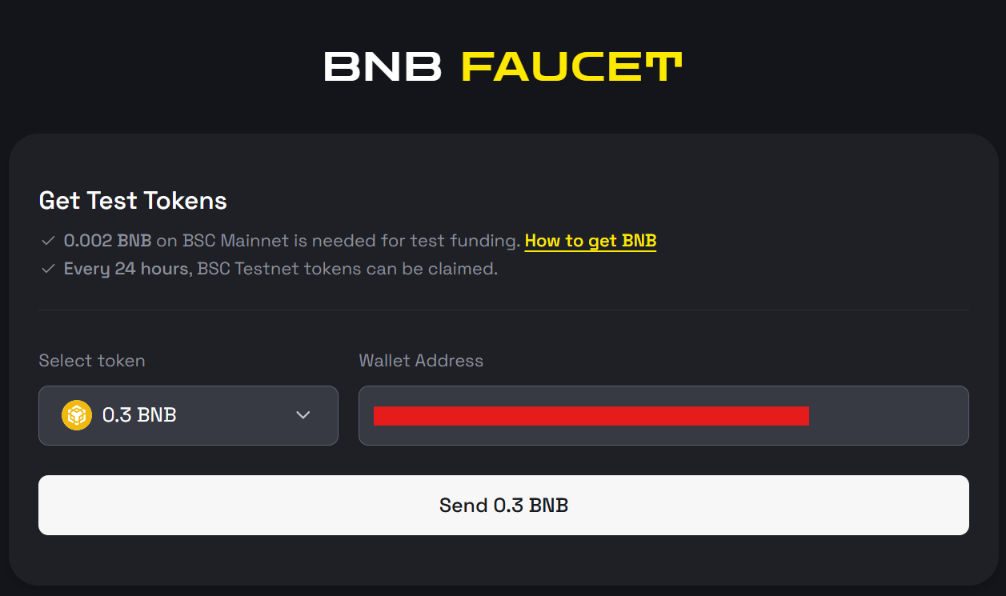Click the Select token label

(92, 361)
